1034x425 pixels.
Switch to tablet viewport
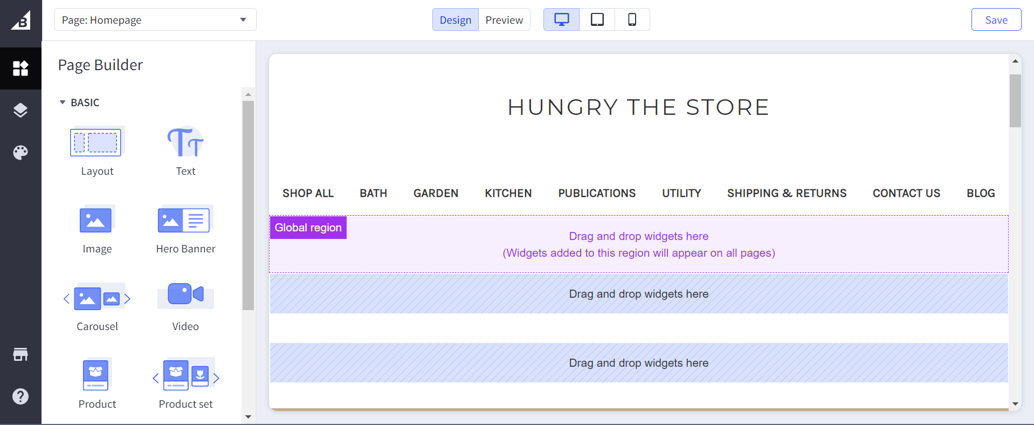point(597,20)
